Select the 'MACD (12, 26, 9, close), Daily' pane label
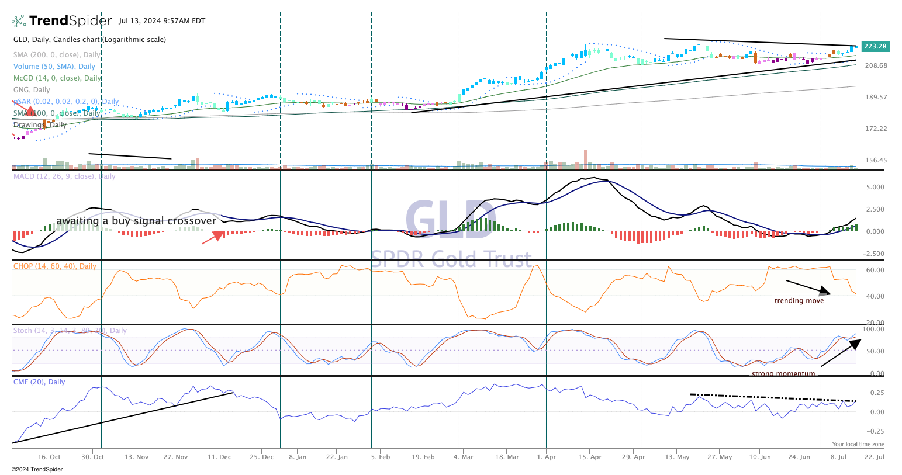Image resolution: width=902 pixels, height=475 pixels. tap(64, 176)
